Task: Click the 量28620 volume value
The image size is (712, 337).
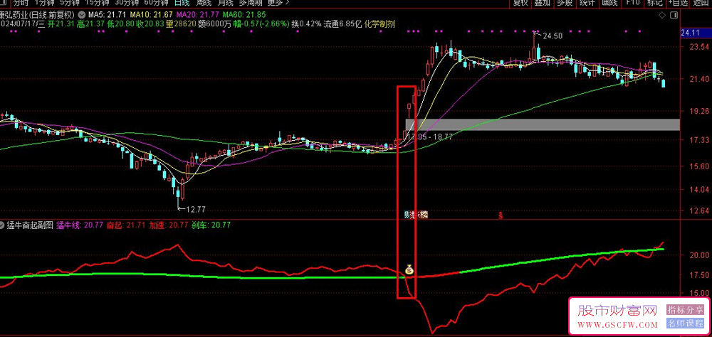Action: tap(181, 24)
